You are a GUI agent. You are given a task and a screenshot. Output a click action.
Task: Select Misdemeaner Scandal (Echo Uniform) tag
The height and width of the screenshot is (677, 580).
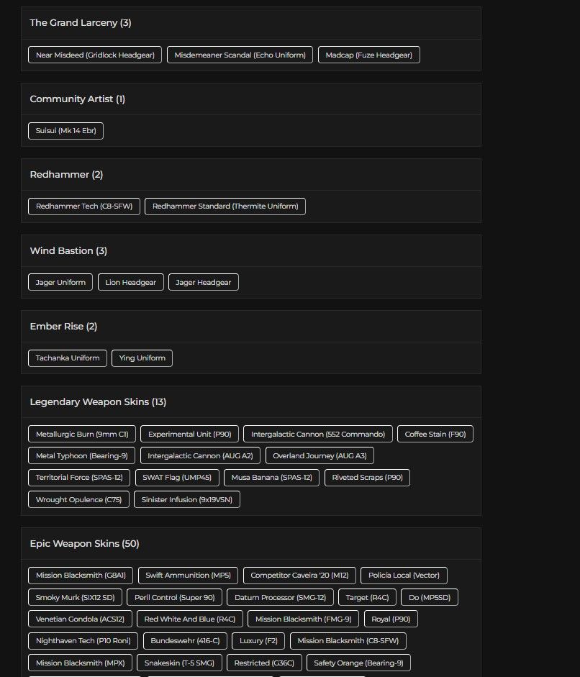coord(240,55)
